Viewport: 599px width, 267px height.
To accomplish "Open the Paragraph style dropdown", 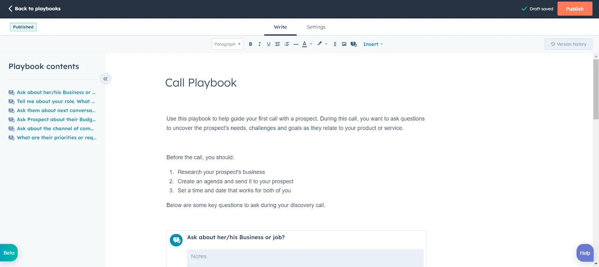I will coord(228,44).
